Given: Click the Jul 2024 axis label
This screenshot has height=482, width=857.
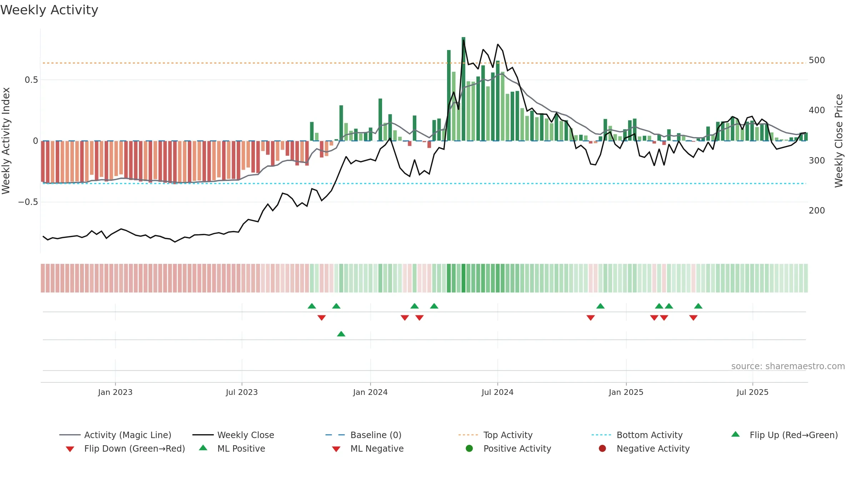Looking at the screenshot, I should (497, 392).
